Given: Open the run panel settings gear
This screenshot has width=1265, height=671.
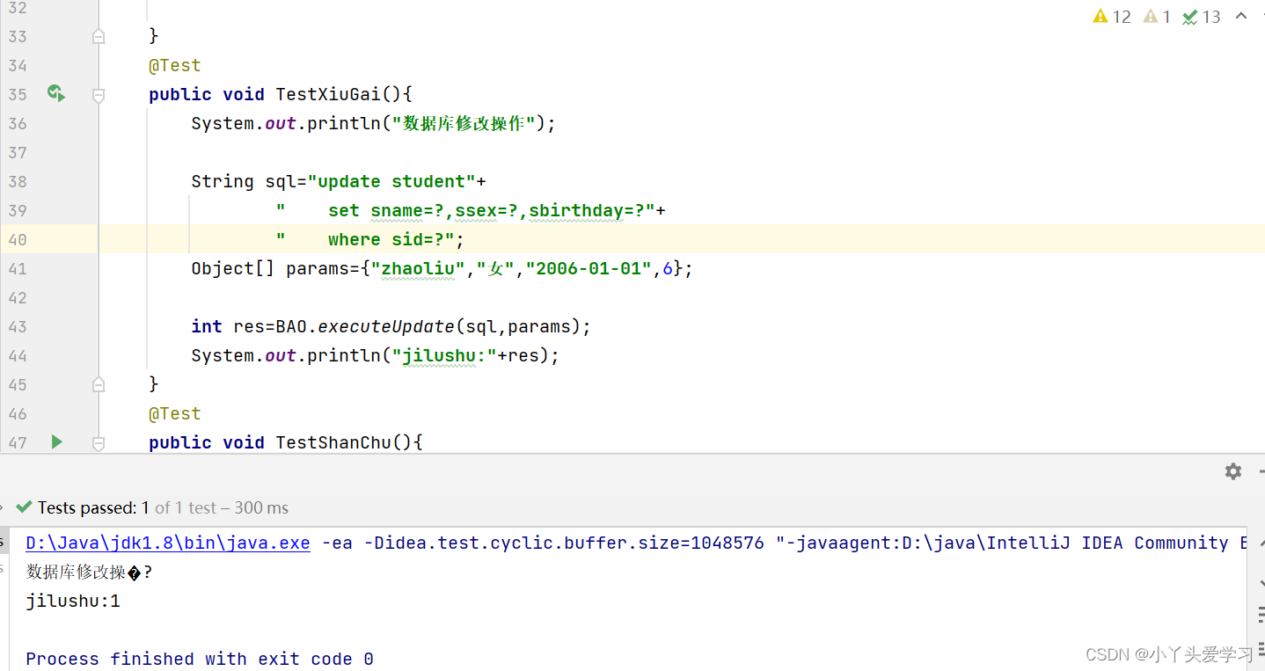Looking at the screenshot, I should tap(1233, 471).
